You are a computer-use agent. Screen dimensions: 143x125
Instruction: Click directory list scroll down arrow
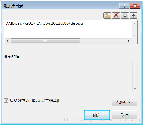(134, 35)
